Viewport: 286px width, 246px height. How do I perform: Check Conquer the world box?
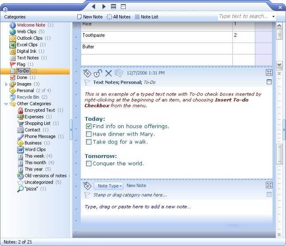tap(89, 163)
